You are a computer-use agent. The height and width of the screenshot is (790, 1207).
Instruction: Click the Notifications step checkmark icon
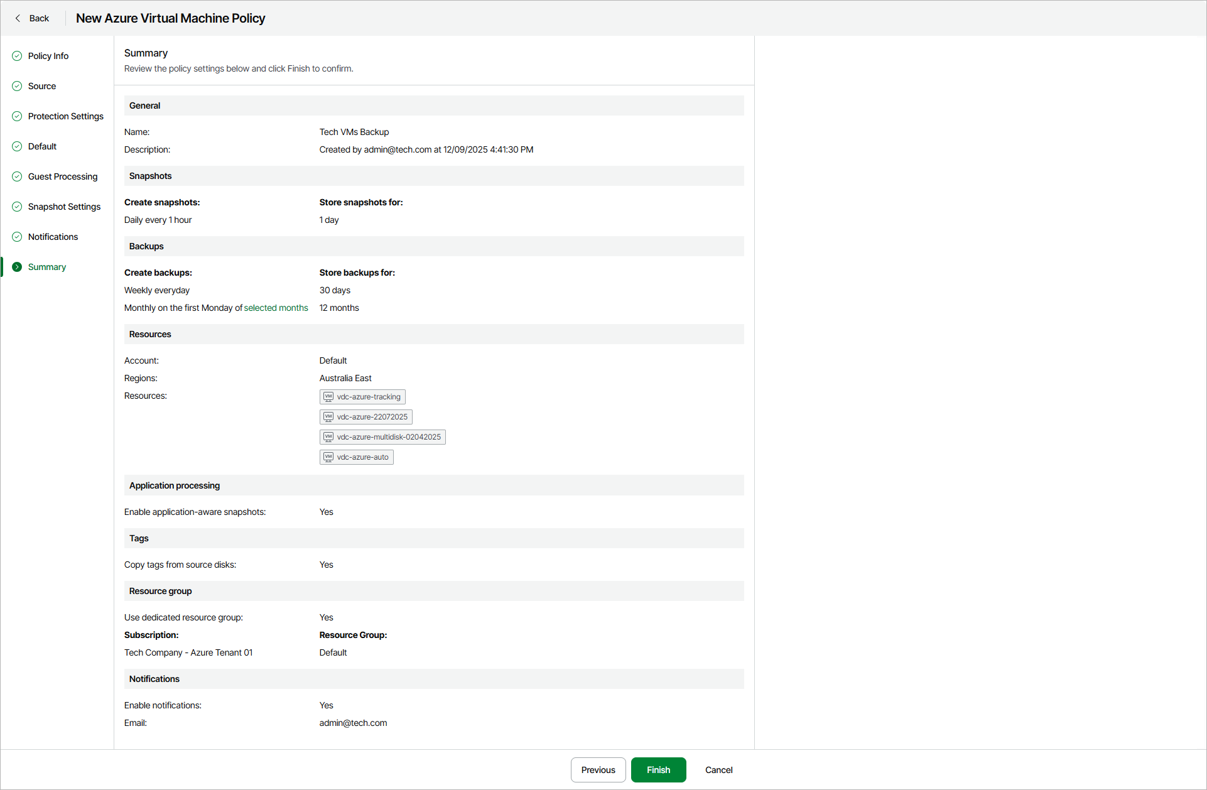17,237
